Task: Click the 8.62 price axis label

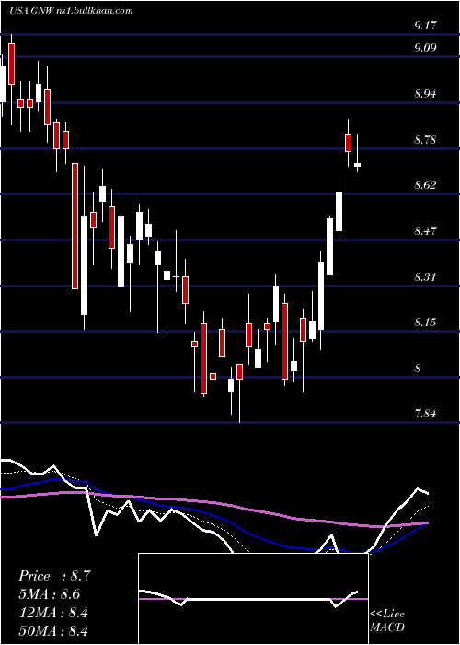Action: click(x=425, y=185)
